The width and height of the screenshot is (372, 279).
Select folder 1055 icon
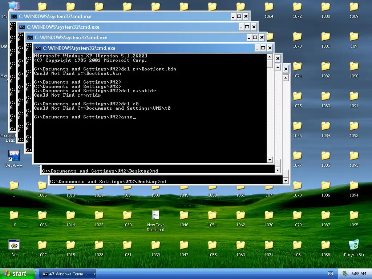click(x=212, y=245)
